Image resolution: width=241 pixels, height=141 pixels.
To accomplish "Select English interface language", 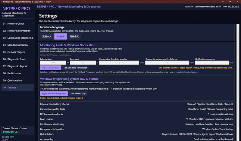I will click(61, 36).
